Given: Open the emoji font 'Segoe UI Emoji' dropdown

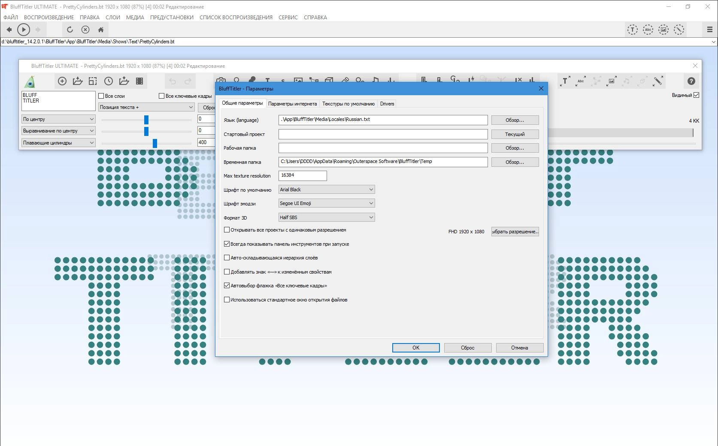Looking at the screenshot, I should click(x=327, y=203).
